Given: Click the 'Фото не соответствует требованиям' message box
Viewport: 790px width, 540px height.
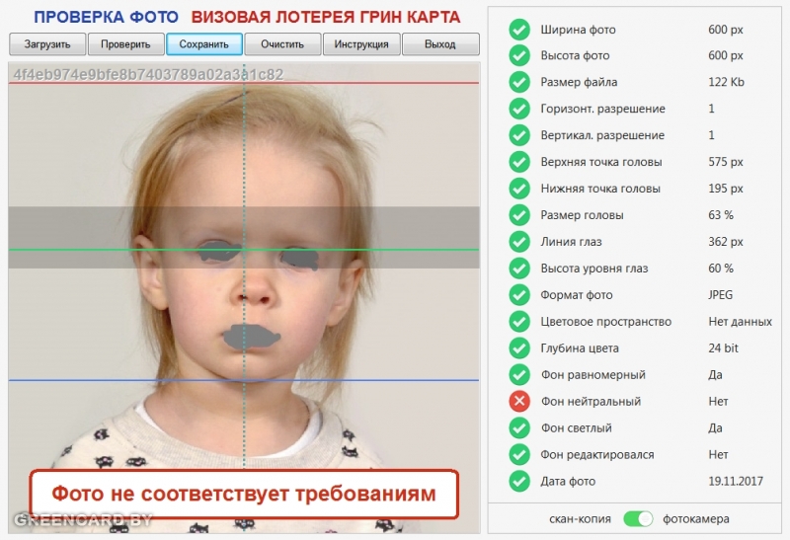Looking at the screenshot, I should point(244,495).
